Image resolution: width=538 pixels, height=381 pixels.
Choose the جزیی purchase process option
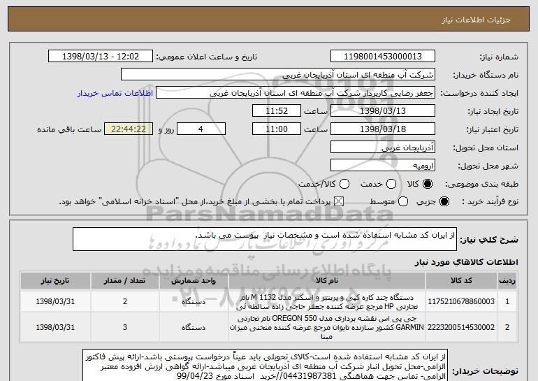point(444,202)
